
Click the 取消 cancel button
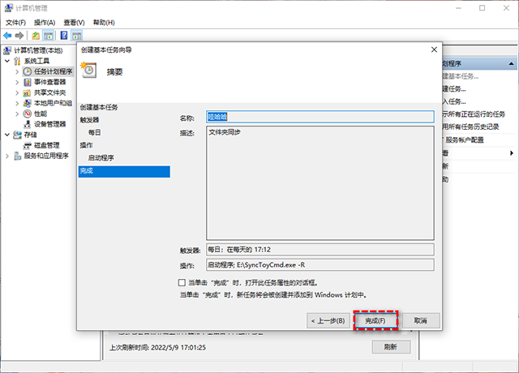pyautogui.click(x=421, y=321)
